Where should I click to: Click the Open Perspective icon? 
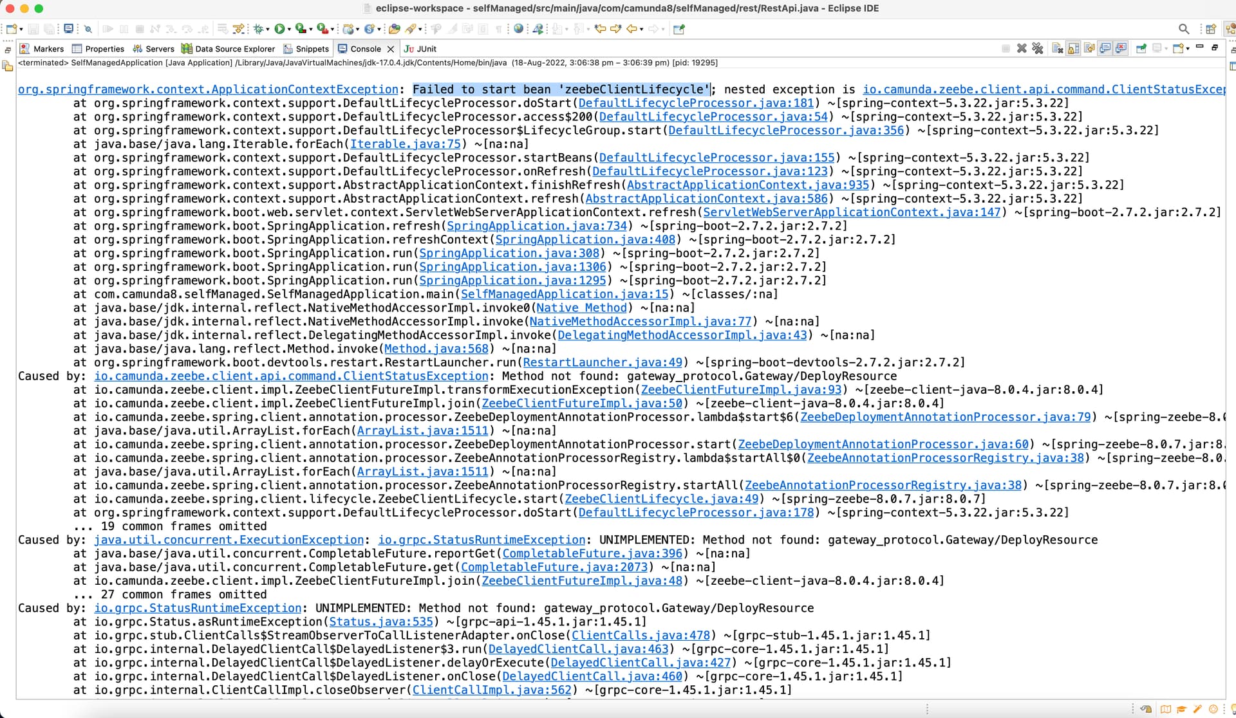tap(1210, 29)
